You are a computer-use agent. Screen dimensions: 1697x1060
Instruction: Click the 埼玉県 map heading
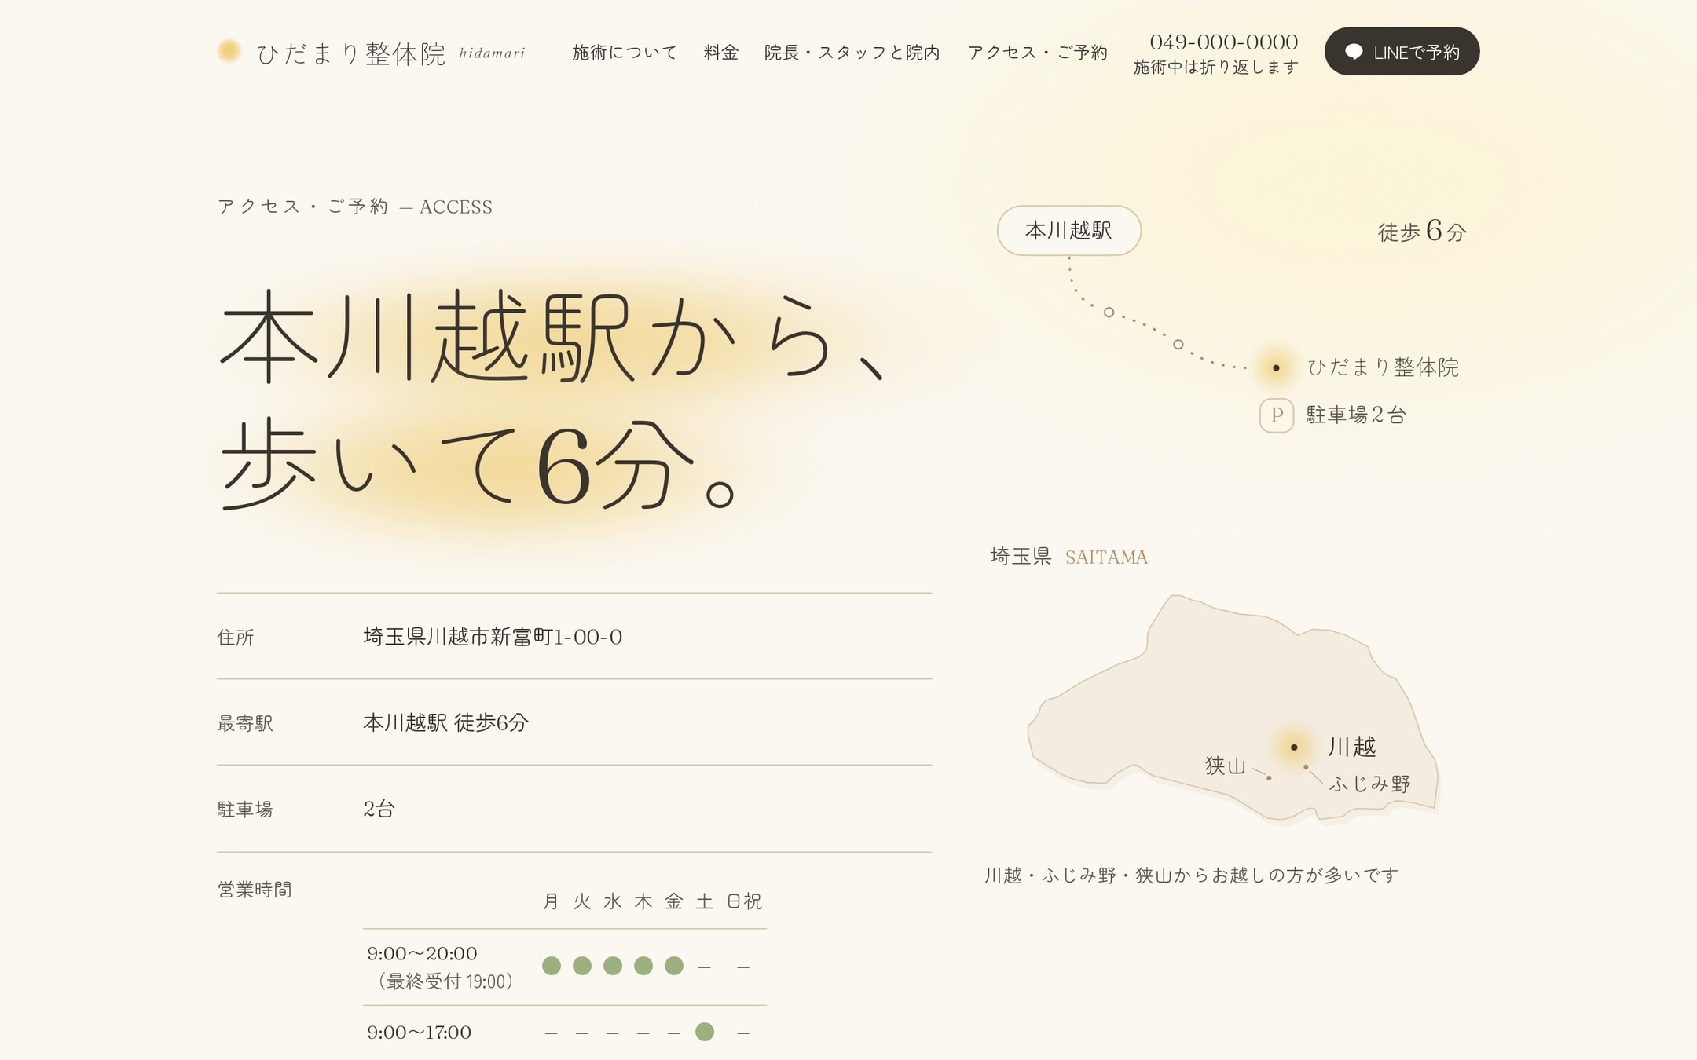click(x=1021, y=556)
